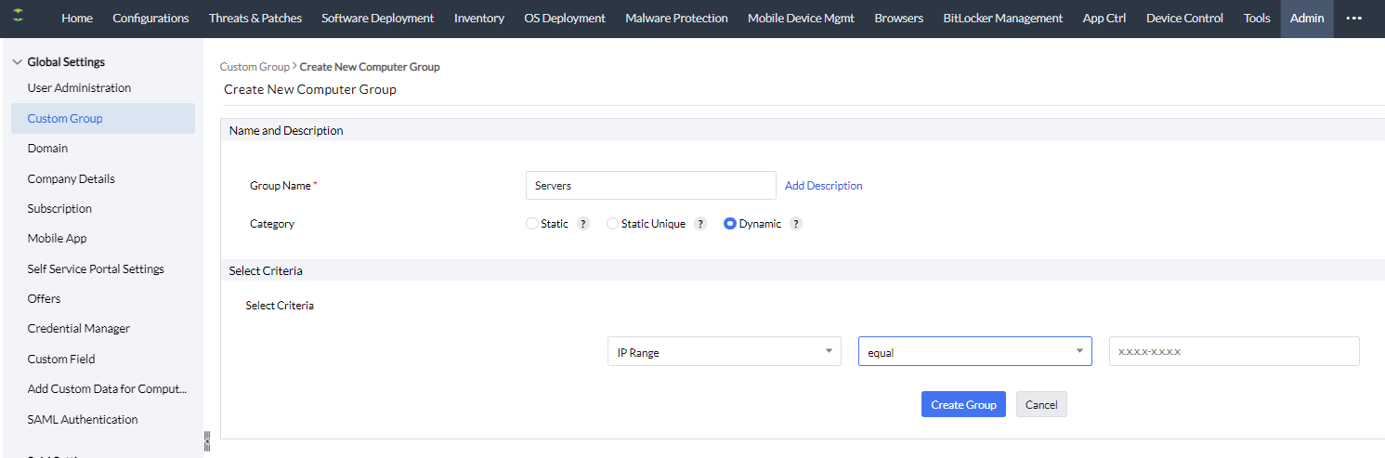Open the three-dots more menu in navbar
The height and width of the screenshot is (458, 1385).
[x=1353, y=19]
